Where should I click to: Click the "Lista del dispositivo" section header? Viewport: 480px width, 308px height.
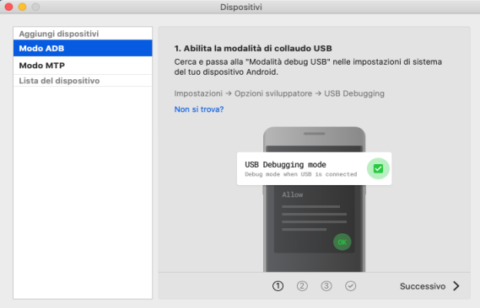click(x=59, y=81)
